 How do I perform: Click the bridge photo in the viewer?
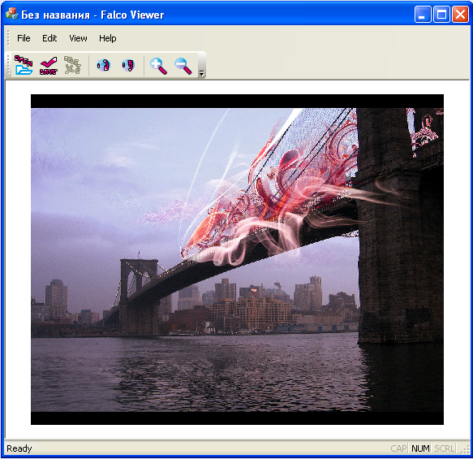point(237,259)
